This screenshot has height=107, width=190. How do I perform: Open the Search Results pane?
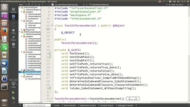69,106
